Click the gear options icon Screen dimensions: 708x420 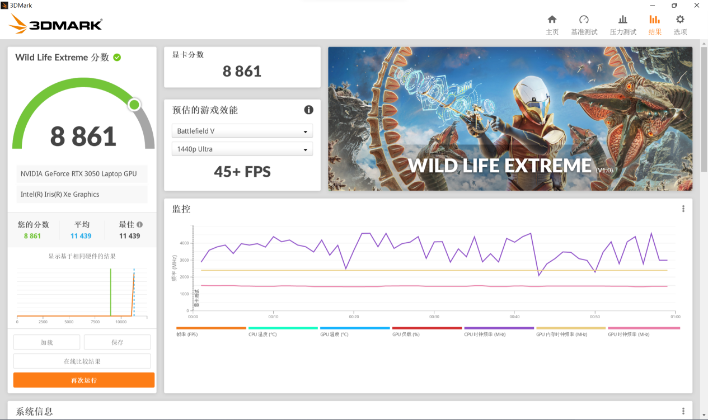[680, 19]
